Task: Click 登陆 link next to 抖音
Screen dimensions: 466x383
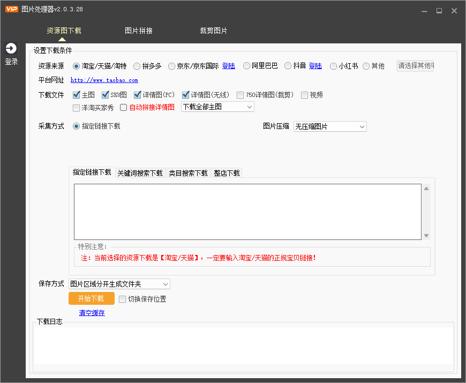Action: 315,66
